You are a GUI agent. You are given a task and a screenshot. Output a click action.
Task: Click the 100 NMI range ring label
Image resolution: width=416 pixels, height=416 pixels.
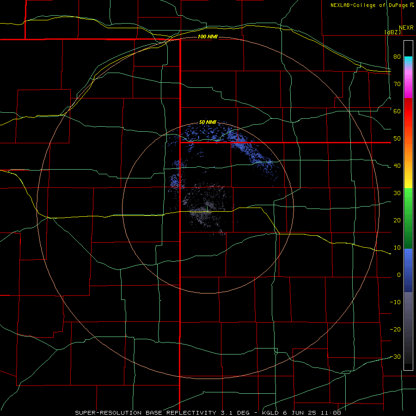click(x=208, y=37)
